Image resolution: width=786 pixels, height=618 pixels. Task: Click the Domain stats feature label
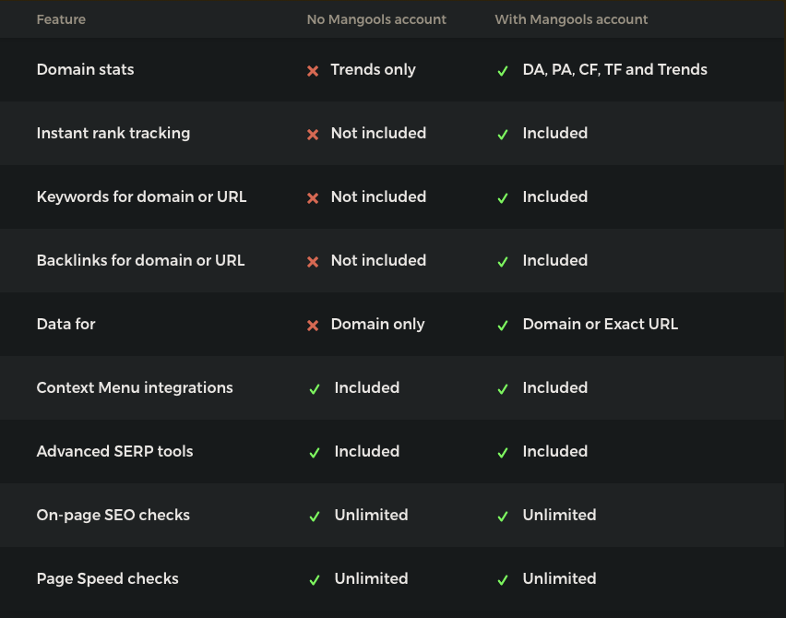point(85,69)
